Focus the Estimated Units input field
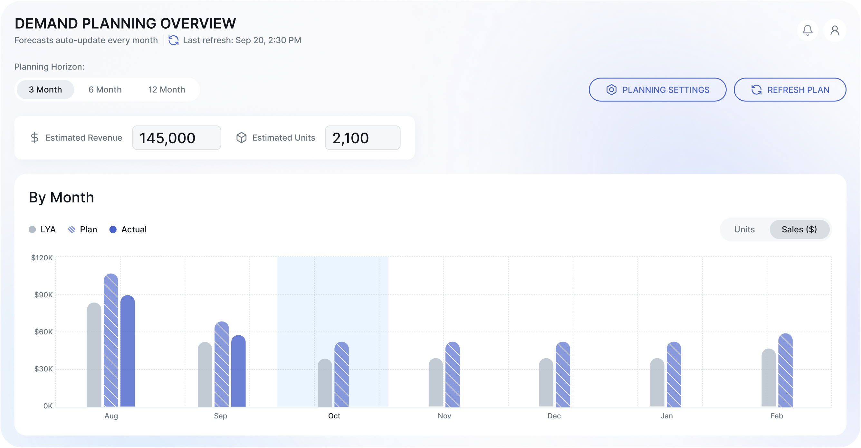The image size is (861, 448). coord(362,138)
